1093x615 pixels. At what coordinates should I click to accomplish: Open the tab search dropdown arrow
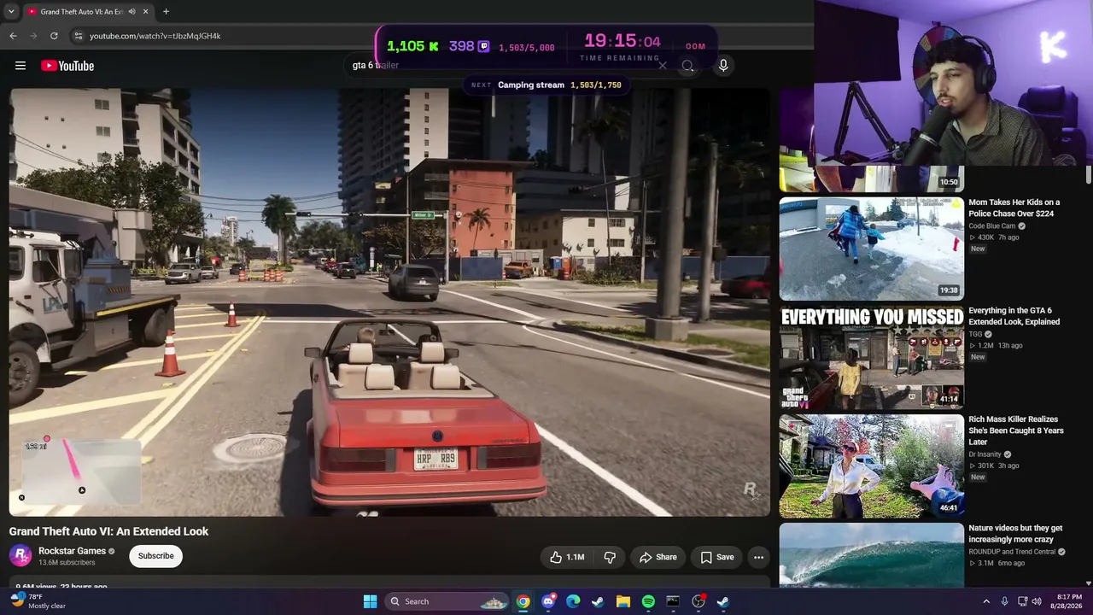pyautogui.click(x=10, y=11)
